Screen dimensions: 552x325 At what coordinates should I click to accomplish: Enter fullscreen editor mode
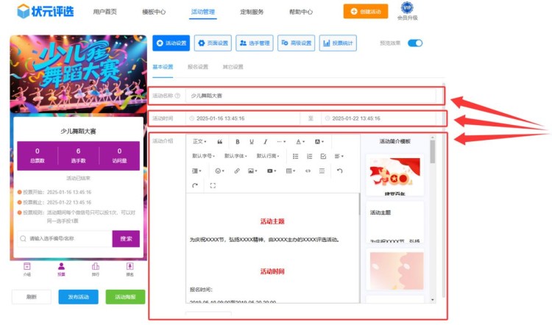[x=213, y=186]
